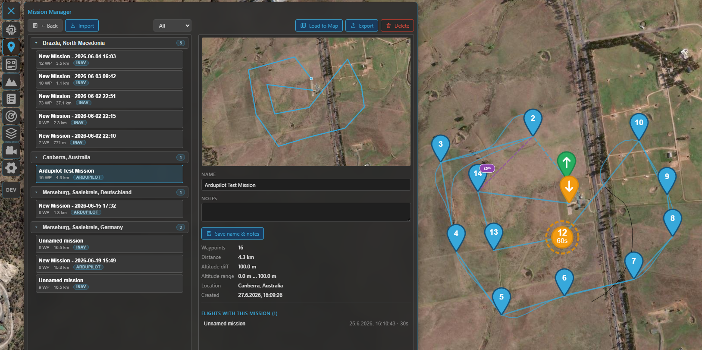Open the settings gear in sidebar
702x350 pixels.
click(11, 167)
